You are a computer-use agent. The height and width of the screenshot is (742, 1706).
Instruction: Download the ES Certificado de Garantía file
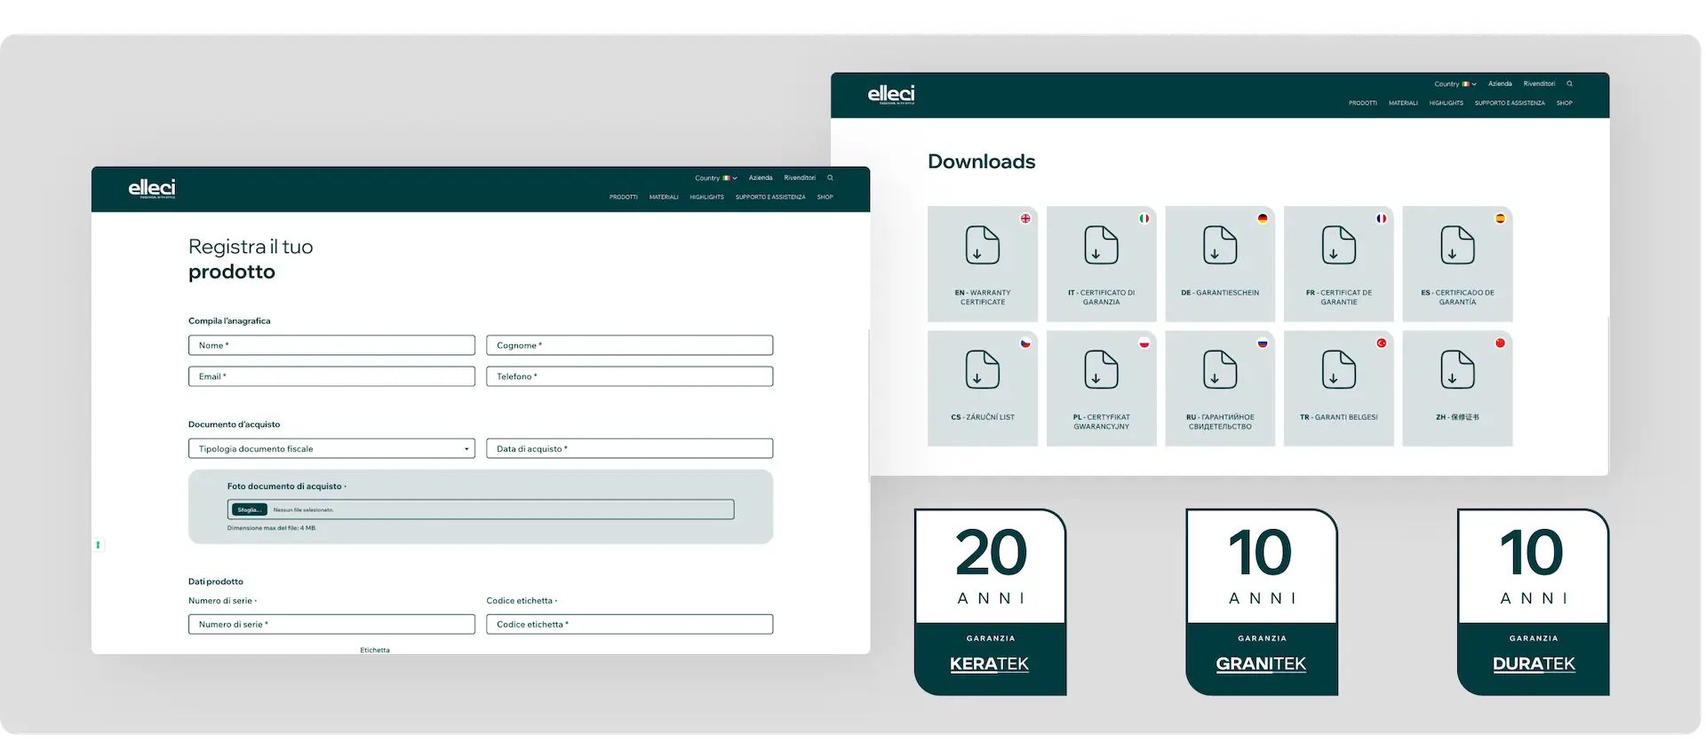tap(1457, 264)
